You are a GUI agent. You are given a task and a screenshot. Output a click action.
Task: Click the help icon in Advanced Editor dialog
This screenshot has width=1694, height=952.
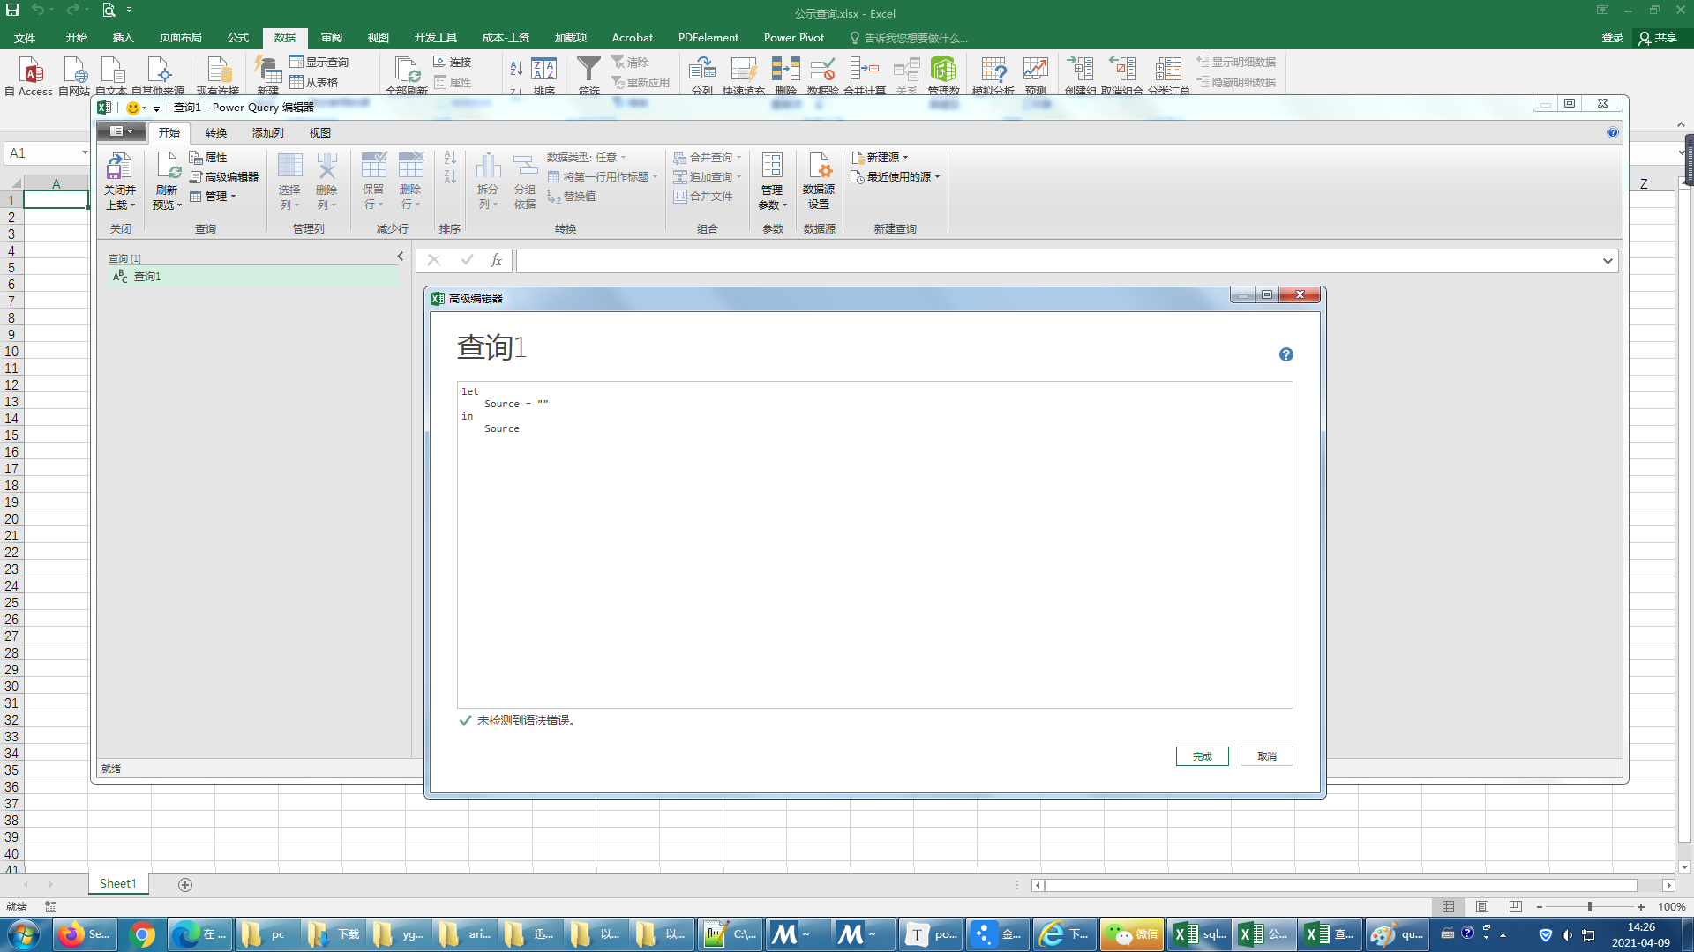[1285, 354]
